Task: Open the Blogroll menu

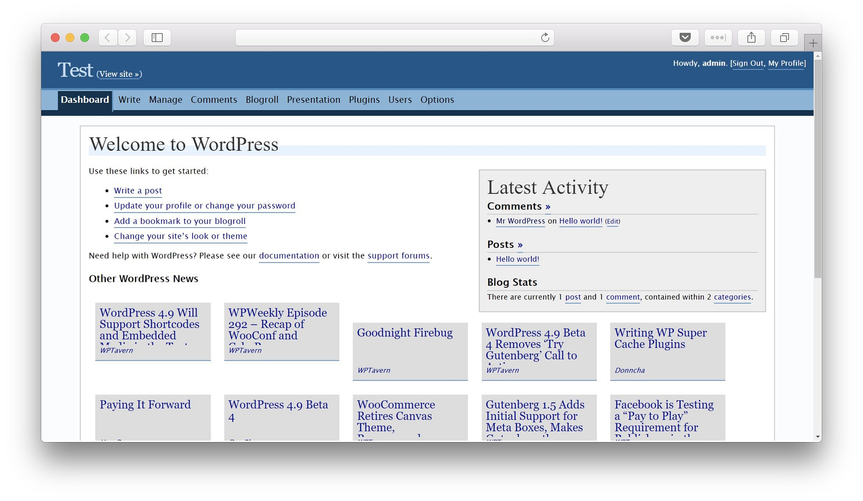Action: tap(262, 100)
